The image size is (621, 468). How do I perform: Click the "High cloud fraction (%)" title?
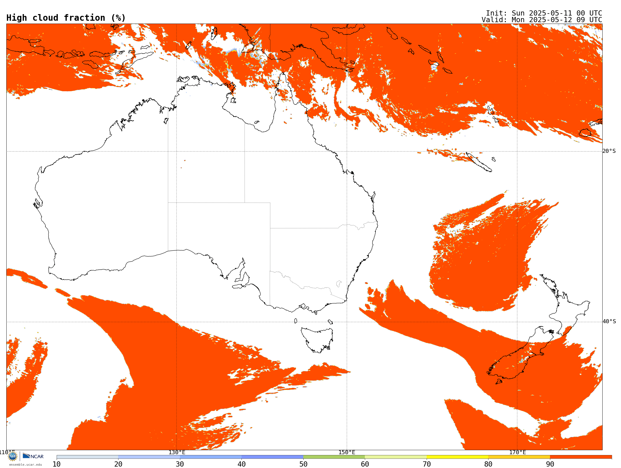(66, 18)
